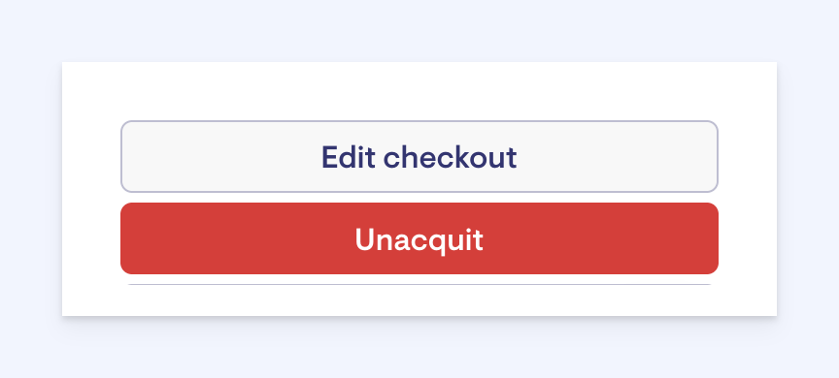Click the Edit checkout button

point(419,156)
